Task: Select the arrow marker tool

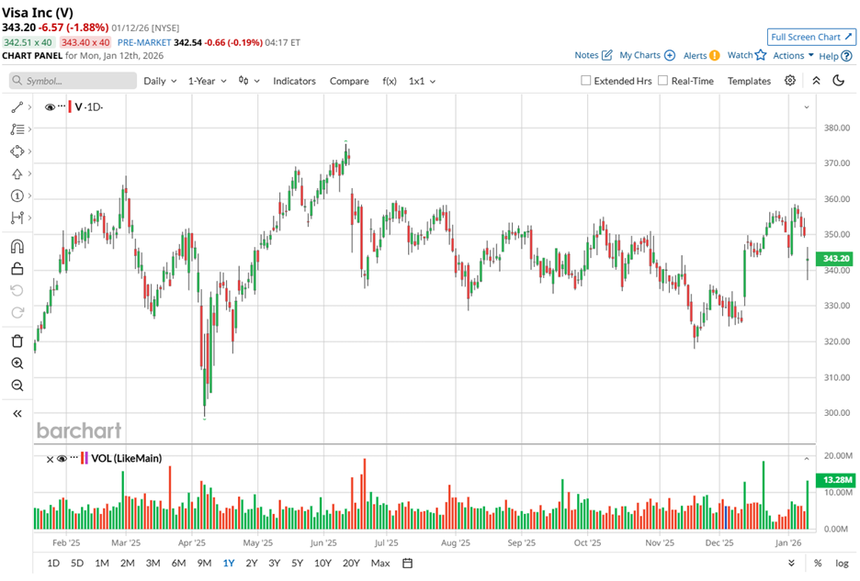Action: (x=17, y=173)
